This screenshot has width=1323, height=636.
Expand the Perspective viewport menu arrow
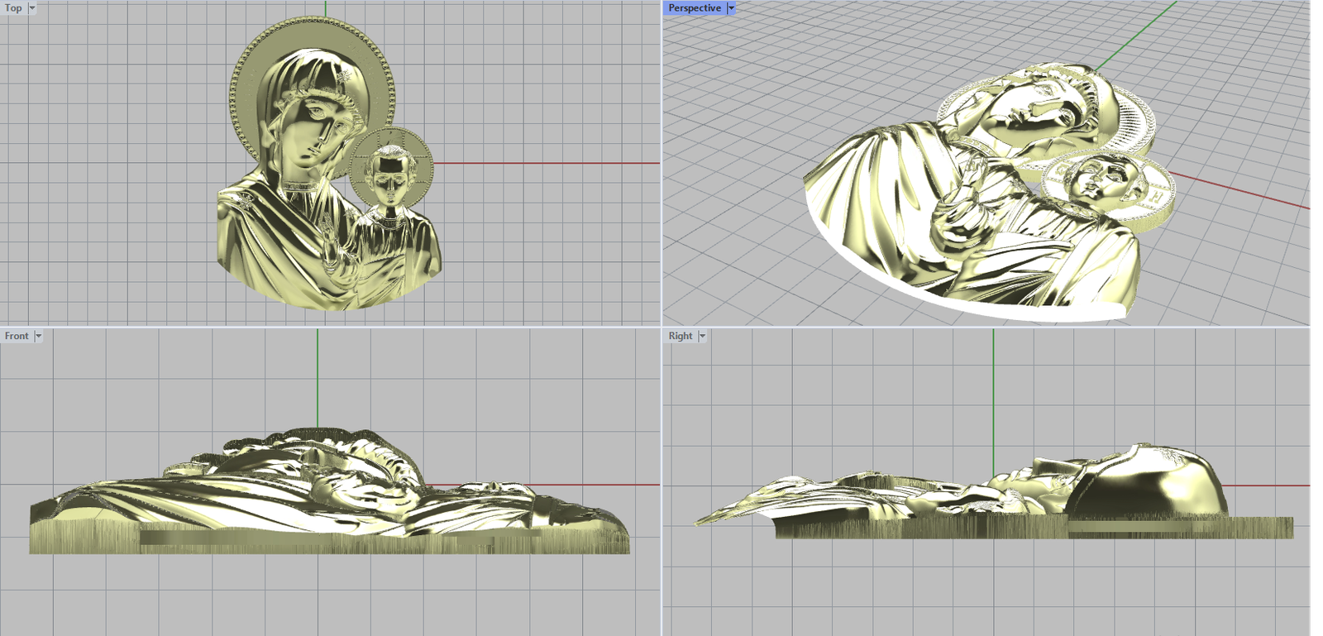(731, 7)
